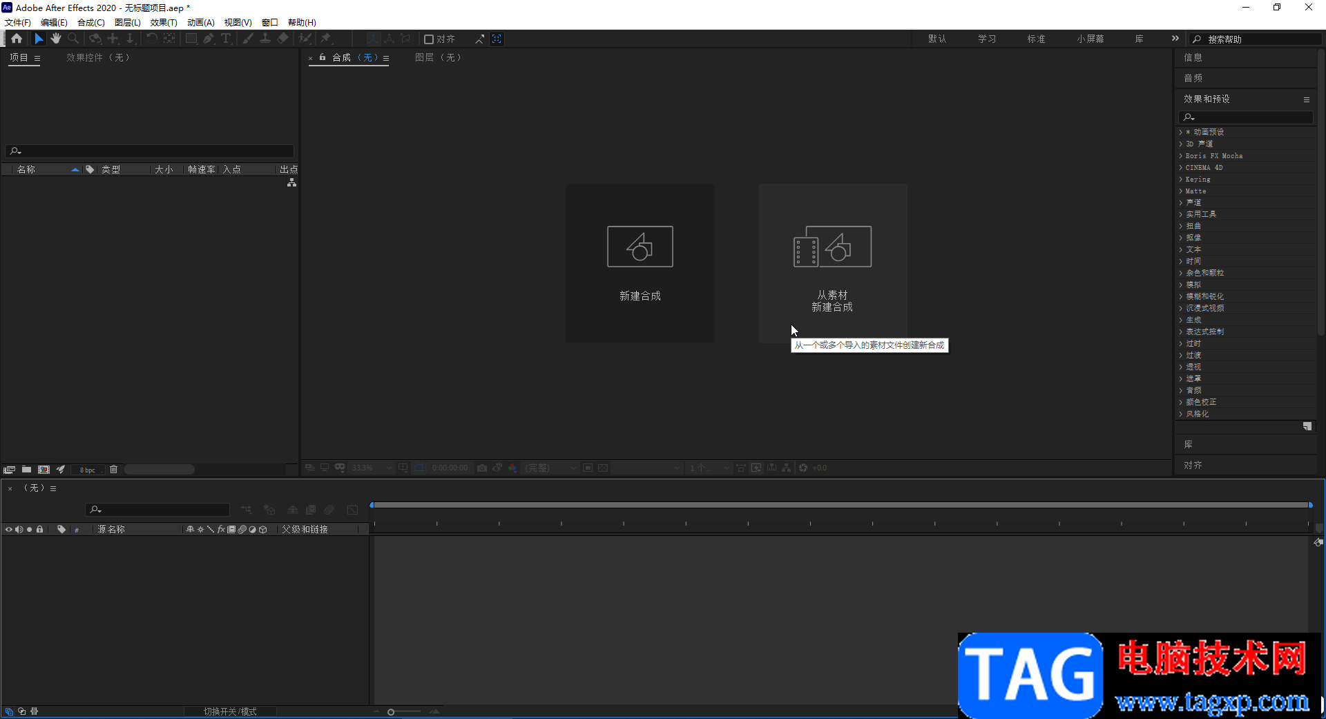
Task: Click the snapshot camera icon in viewer
Action: [x=482, y=468]
